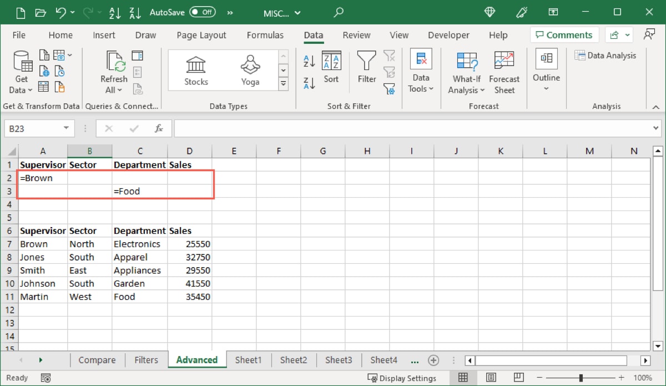Open the Sheet2 worksheet tab

pyautogui.click(x=294, y=360)
